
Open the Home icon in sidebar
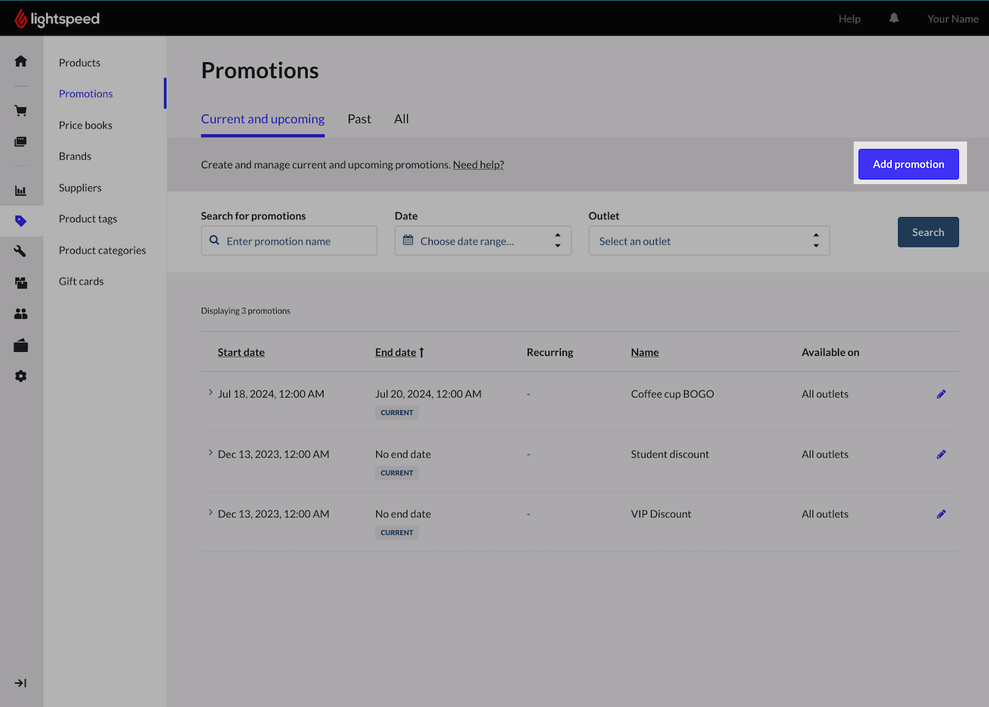[21, 61]
